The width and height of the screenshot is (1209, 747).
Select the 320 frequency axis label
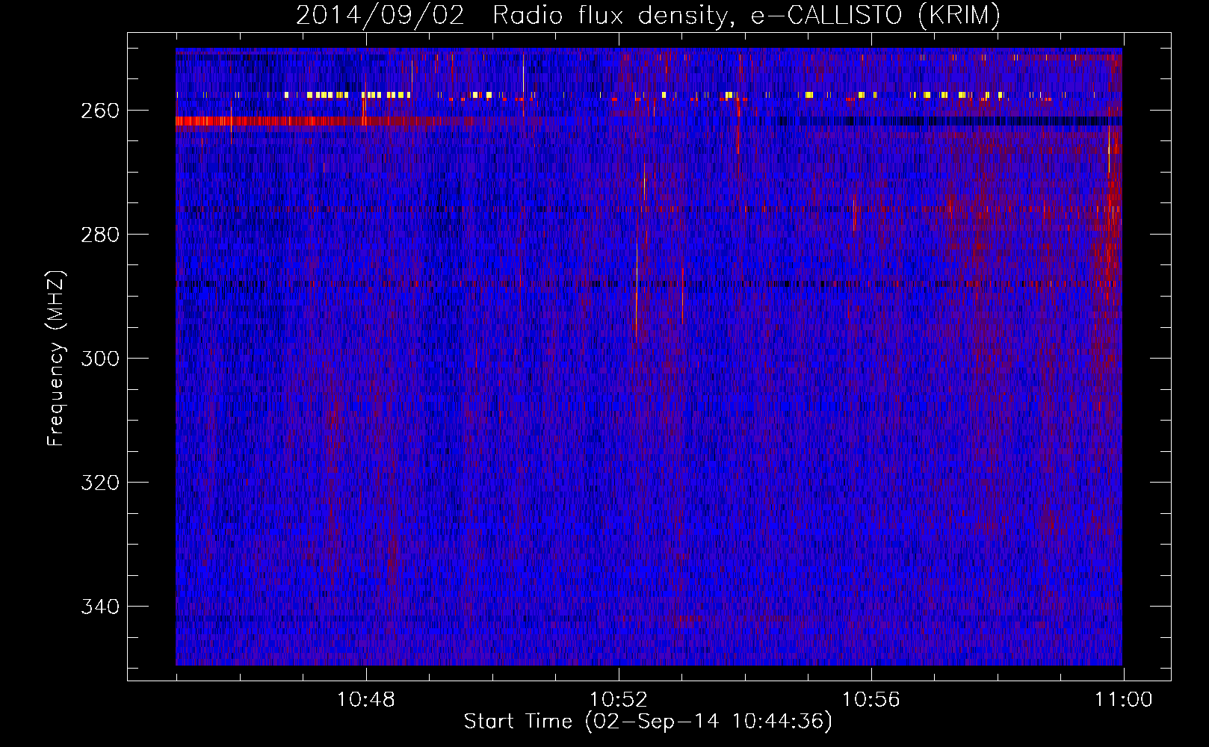(x=100, y=483)
